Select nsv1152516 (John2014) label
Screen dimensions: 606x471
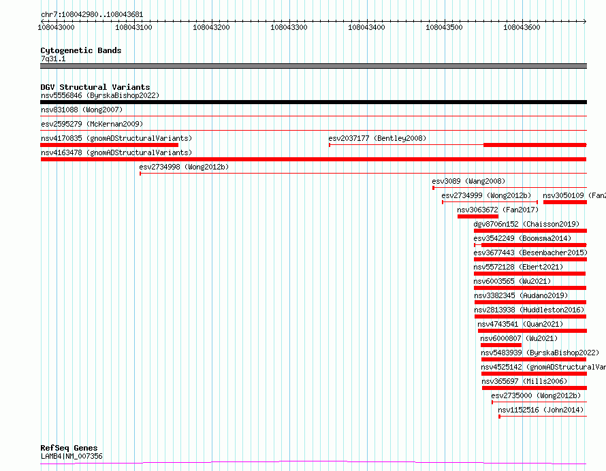(x=541, y=410)
